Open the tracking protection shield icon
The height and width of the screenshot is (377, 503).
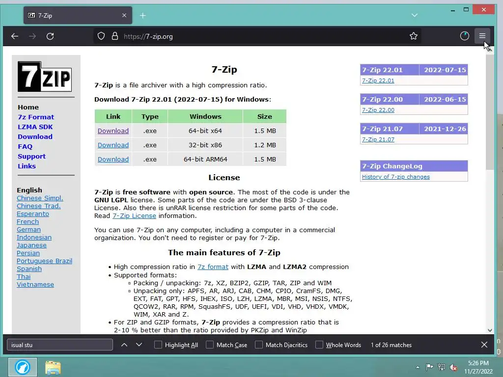[101, 36]
